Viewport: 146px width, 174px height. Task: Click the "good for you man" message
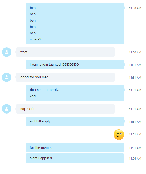pos(65,77)
